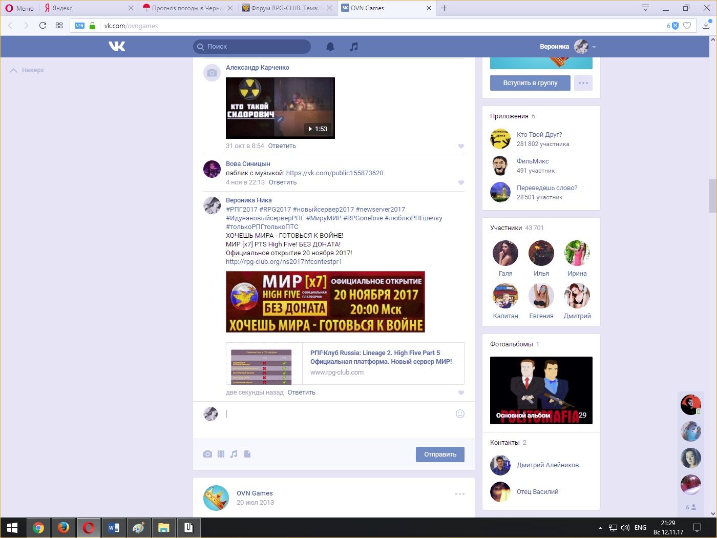Open Александр Карченко's profile
The image size is (717, 538).
258,68
